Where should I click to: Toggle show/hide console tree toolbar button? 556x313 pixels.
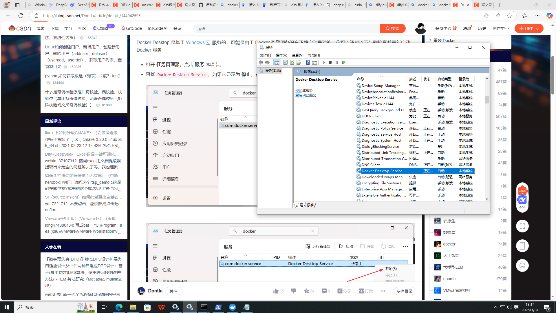[x=277, y=62]
